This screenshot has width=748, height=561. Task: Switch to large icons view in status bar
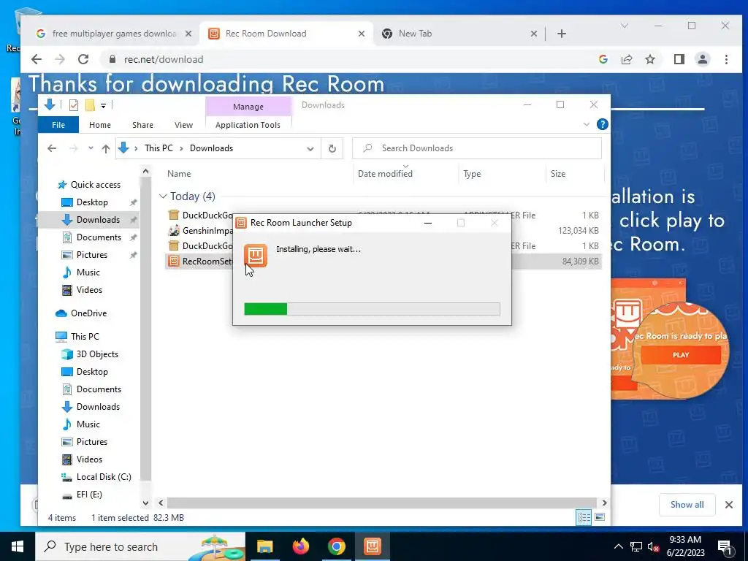pos(600,518)
